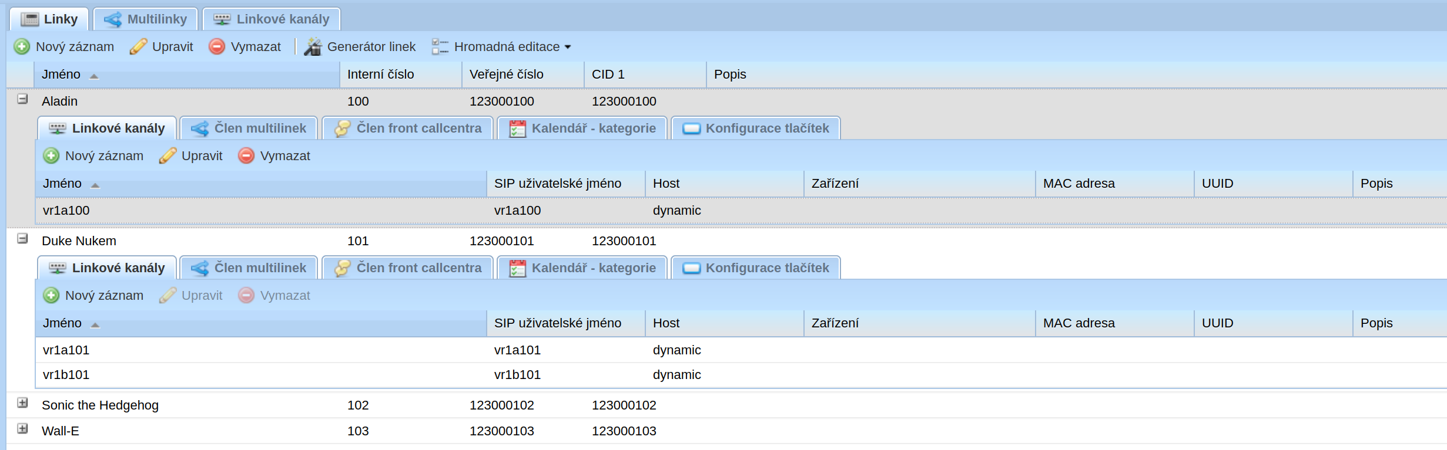Image resolution: width=1447 pixels, height=450 pixels.
Task: Open the top Linkové kanály tab
Action: point(272,19)
